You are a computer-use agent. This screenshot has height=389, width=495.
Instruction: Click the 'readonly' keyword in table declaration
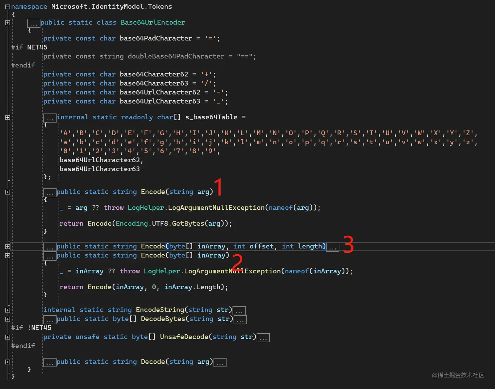click(x=137, y=117)
